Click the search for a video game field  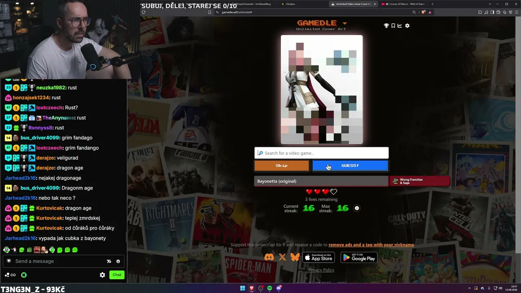pyautogui.click(x=322, y=153)
